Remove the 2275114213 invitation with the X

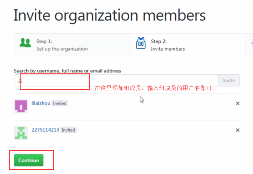click(238, 130)
